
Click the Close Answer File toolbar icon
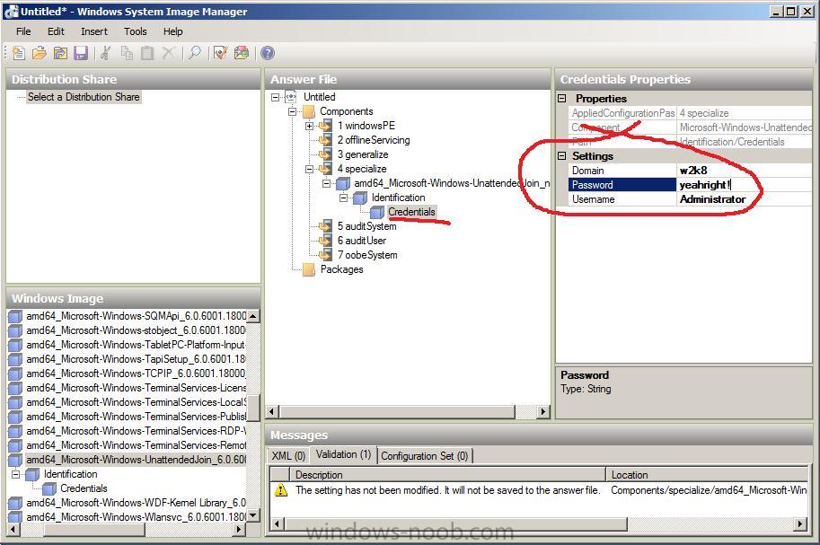click(x=60, y=53)
